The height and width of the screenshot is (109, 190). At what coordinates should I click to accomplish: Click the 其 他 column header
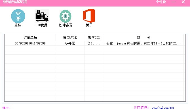[x=144, y=38]
